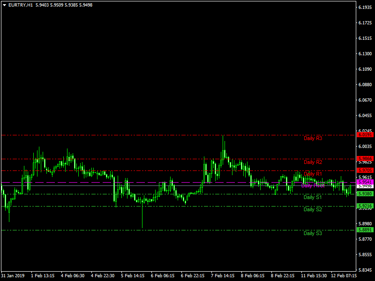Click the Daily R1 resistance label
The width and height of the screenshot is (375, 281).
coord(313,174)
